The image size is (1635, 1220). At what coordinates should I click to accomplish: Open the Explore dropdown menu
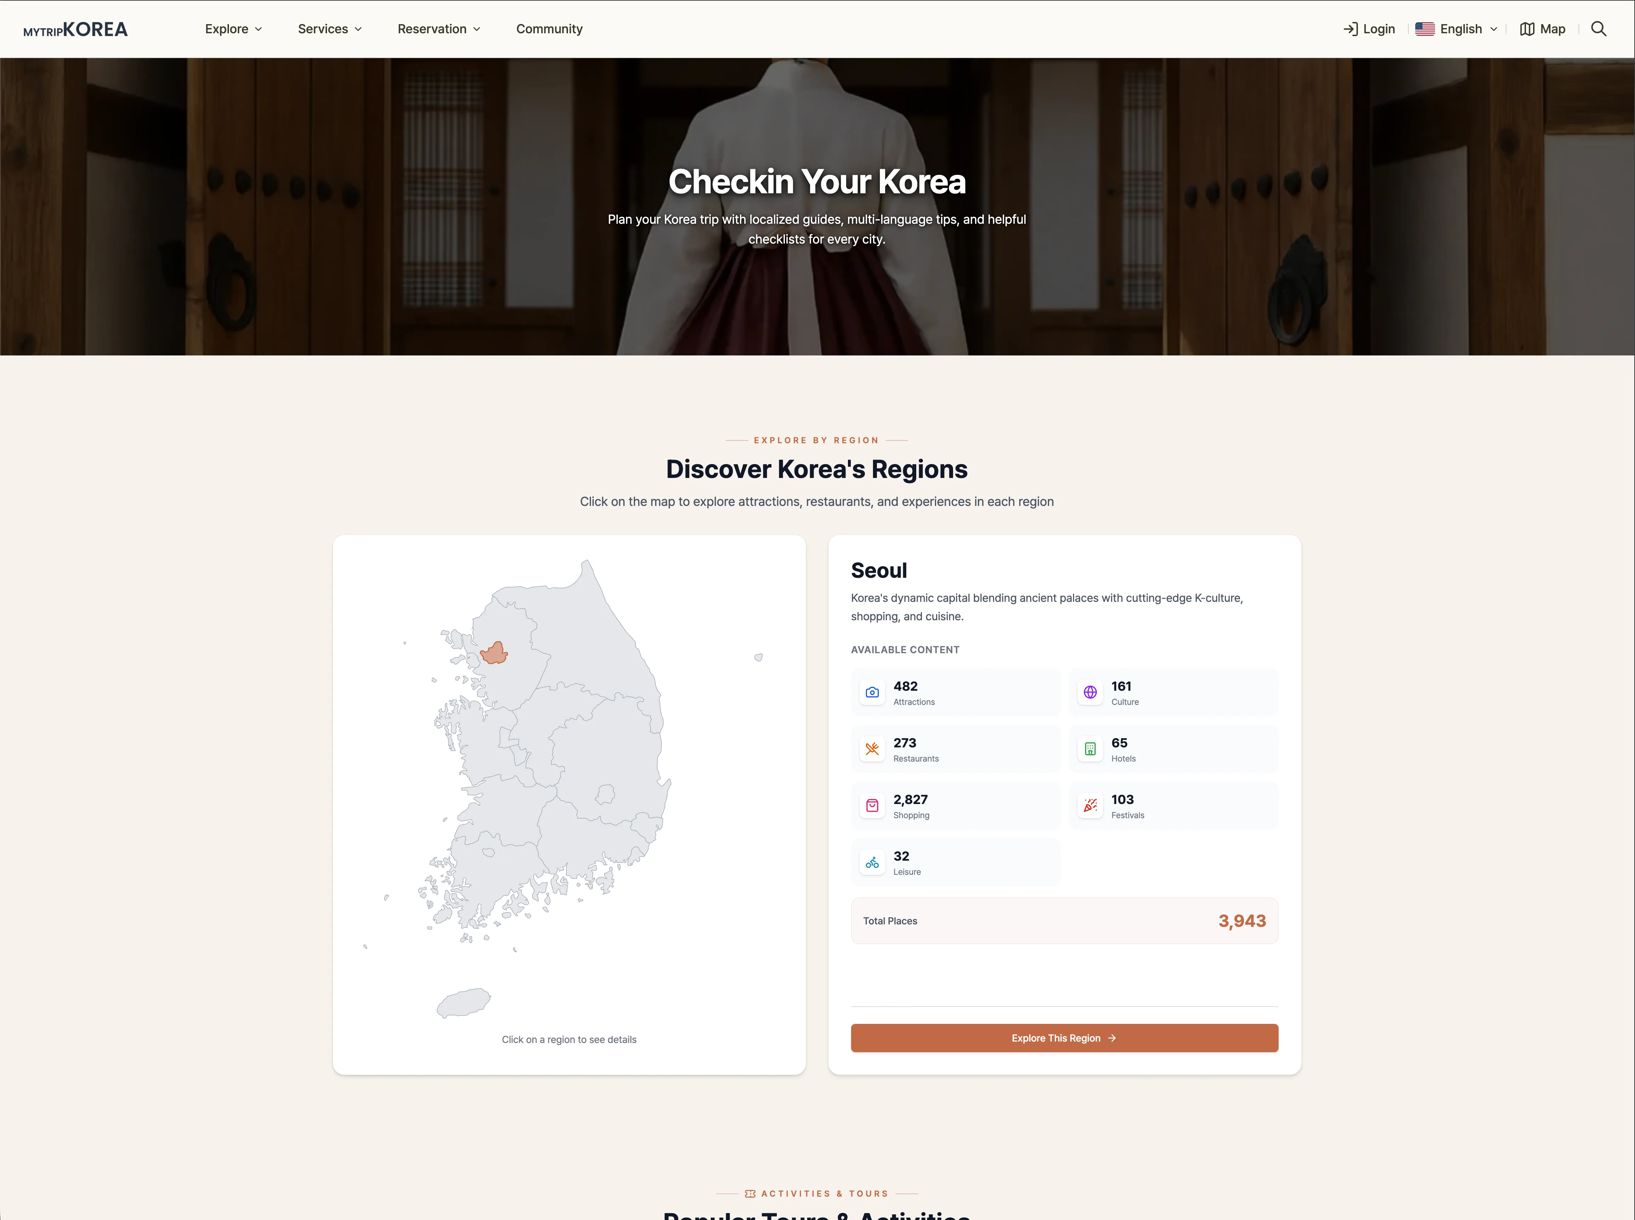[x=233, y=29]
